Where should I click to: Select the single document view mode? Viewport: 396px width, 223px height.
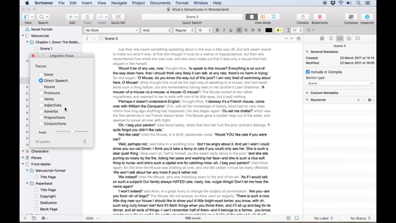pyautogui.click(x=252, y=17)
